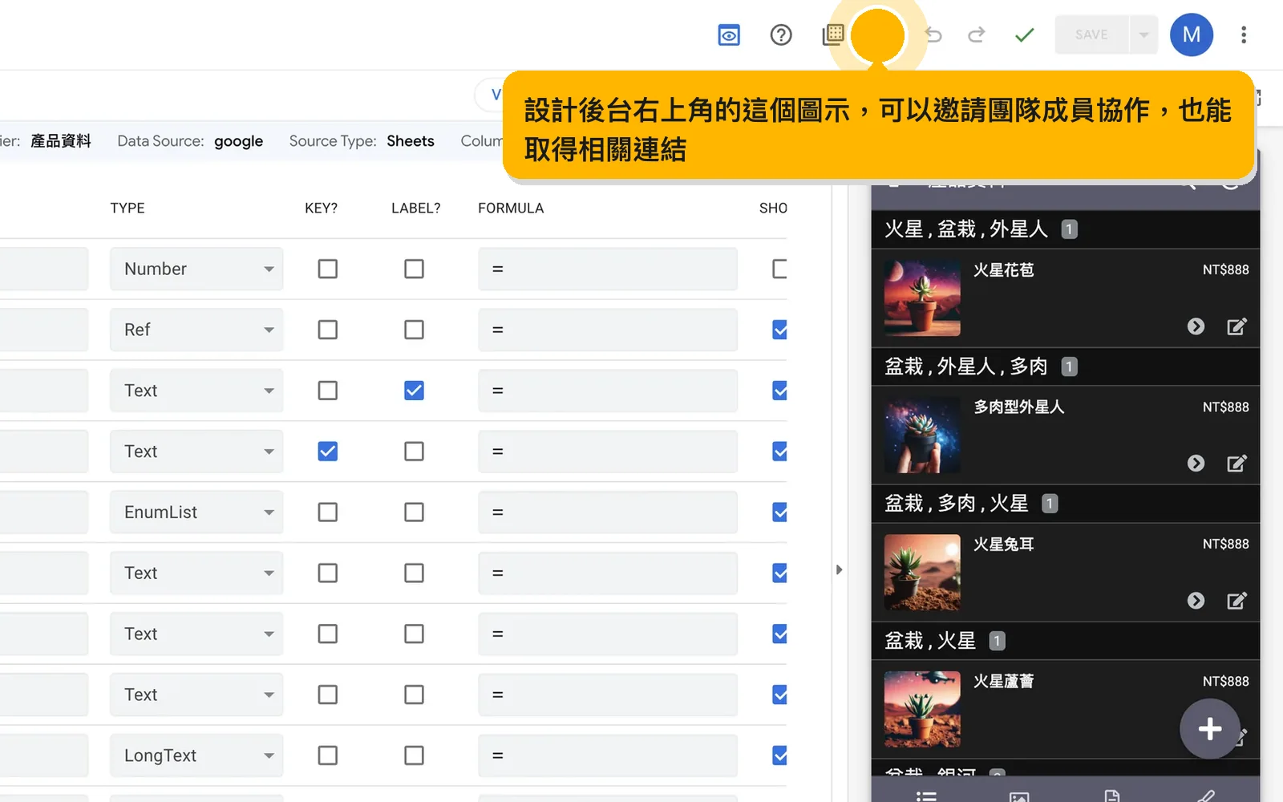Click the edit icon for 火星花苞

coord(1236,326)
